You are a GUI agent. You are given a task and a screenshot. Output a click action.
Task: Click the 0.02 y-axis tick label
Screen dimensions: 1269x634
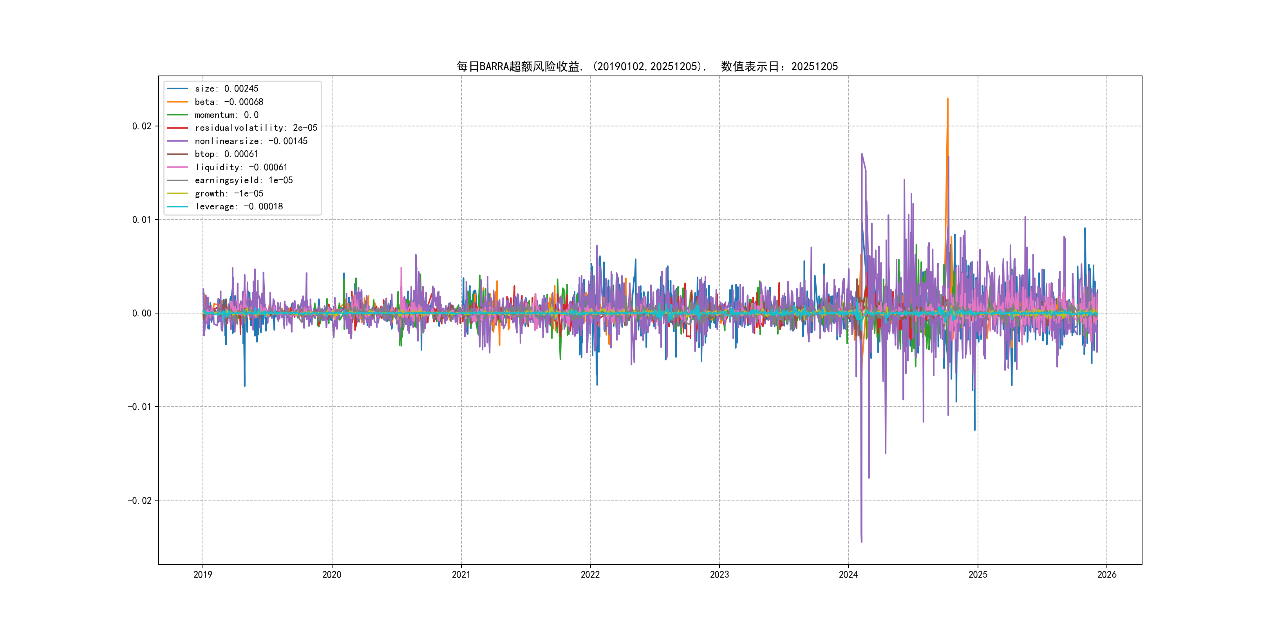[x=141, y=126]
